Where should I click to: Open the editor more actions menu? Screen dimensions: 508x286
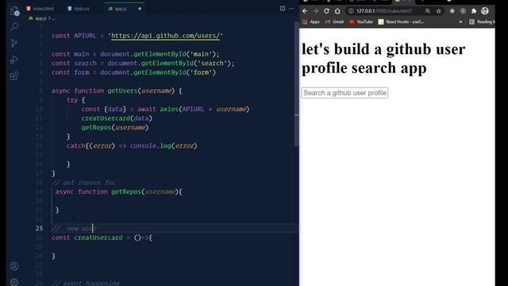tap(291, 9)
